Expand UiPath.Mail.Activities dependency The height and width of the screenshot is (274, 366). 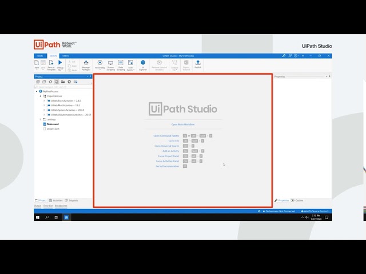tap(44, 105)
